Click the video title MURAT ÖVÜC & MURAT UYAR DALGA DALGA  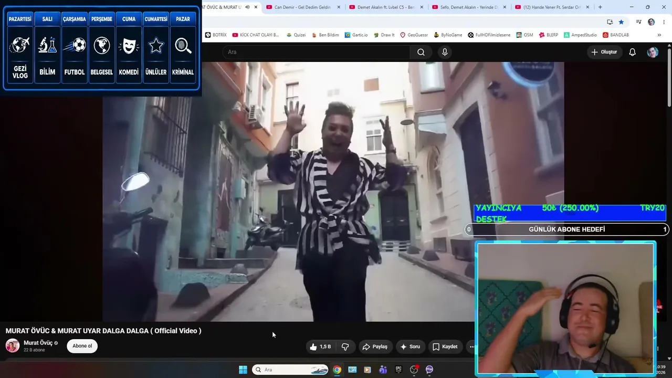point(103,331)
